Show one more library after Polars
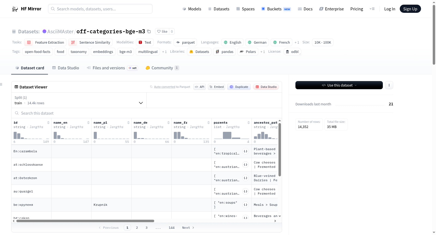436x235 pixels. click(x=262, y=52)
